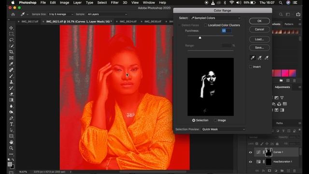Image resolution: width=309 pixels, height=174 pixels.
Task: Enable Localized Color Clusters checkbox
Action: point(206,25)
